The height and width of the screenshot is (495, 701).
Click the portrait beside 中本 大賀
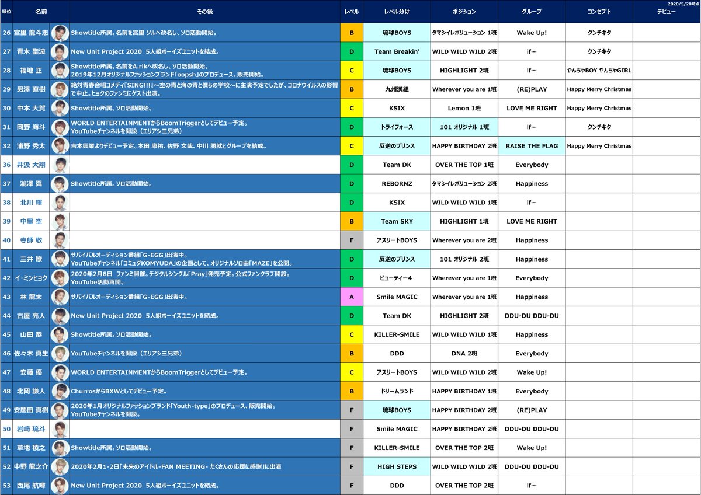click(60, 108)
